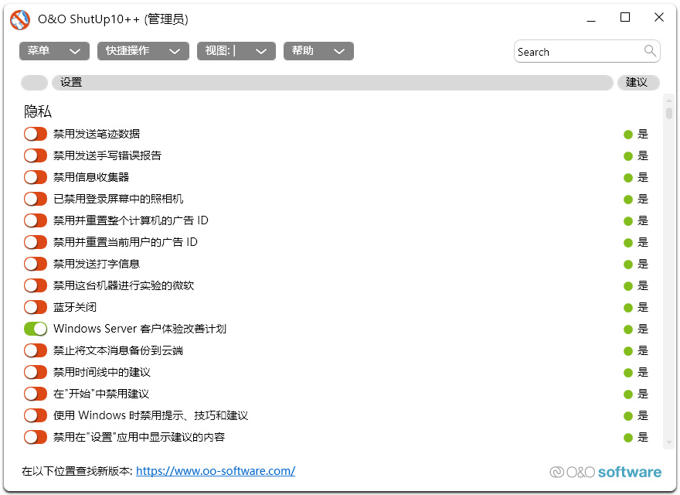Screen dimensions: 680x495
Task: Enable the 禁用发送笔迹数据 toggle
Action: coord(35,134)
